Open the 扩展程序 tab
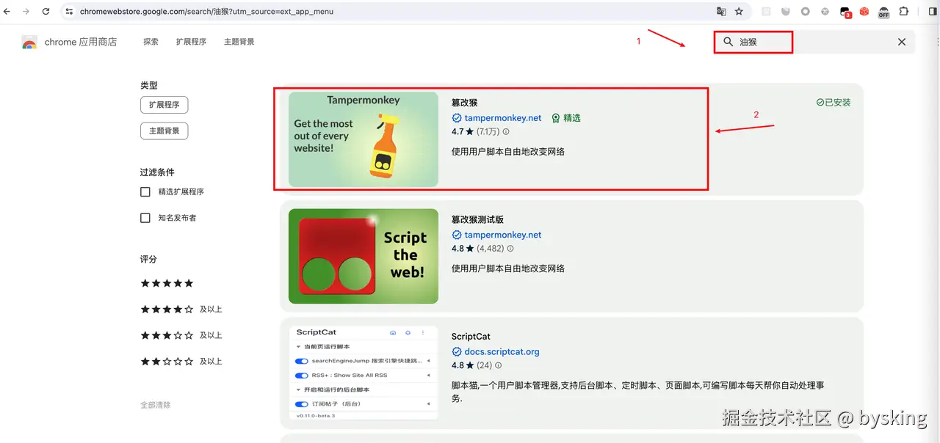940x443 pixels. [x=191, y=42]
